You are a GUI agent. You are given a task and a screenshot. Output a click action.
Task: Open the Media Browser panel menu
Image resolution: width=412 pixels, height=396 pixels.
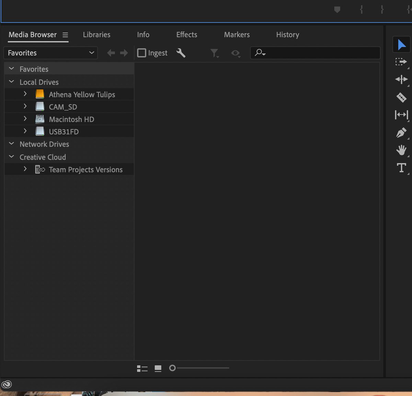(65, 35)
